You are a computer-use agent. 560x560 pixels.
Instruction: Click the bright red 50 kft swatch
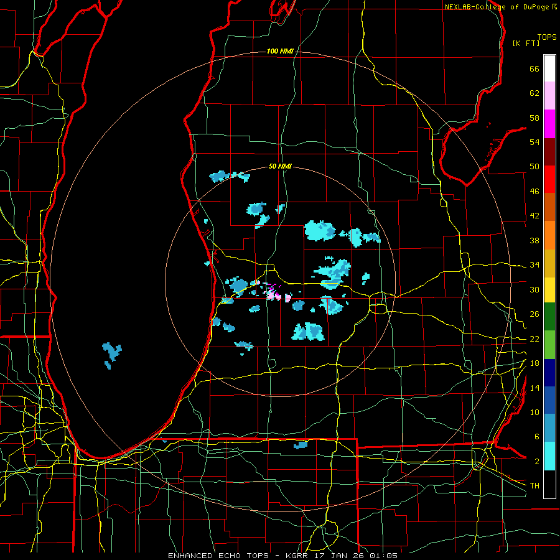click(x=549, y=179)
